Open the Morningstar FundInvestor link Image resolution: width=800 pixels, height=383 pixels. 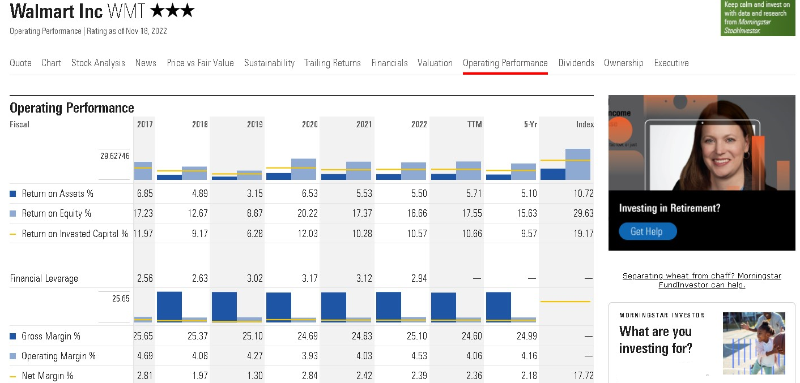(x=701, y=280)
